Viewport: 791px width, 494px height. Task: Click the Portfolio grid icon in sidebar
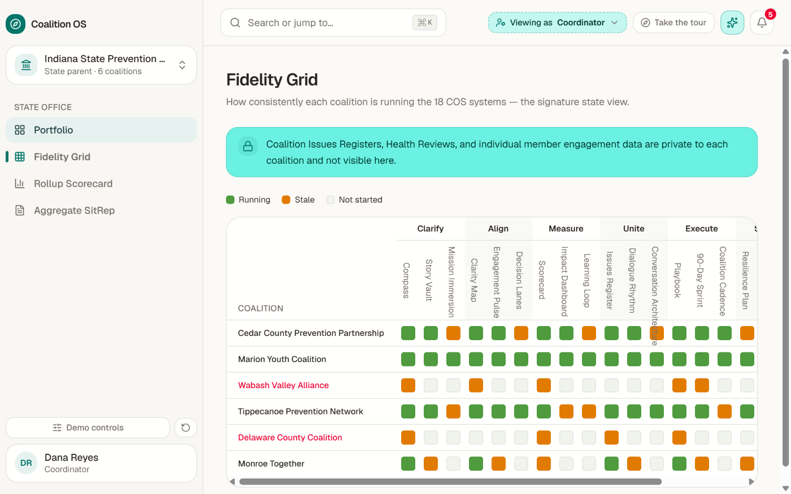(20, 130)
